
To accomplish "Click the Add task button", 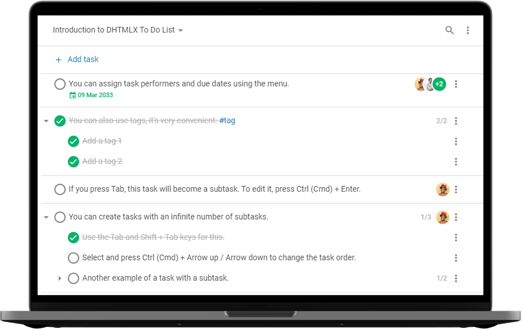I will [x=83, y=59].
